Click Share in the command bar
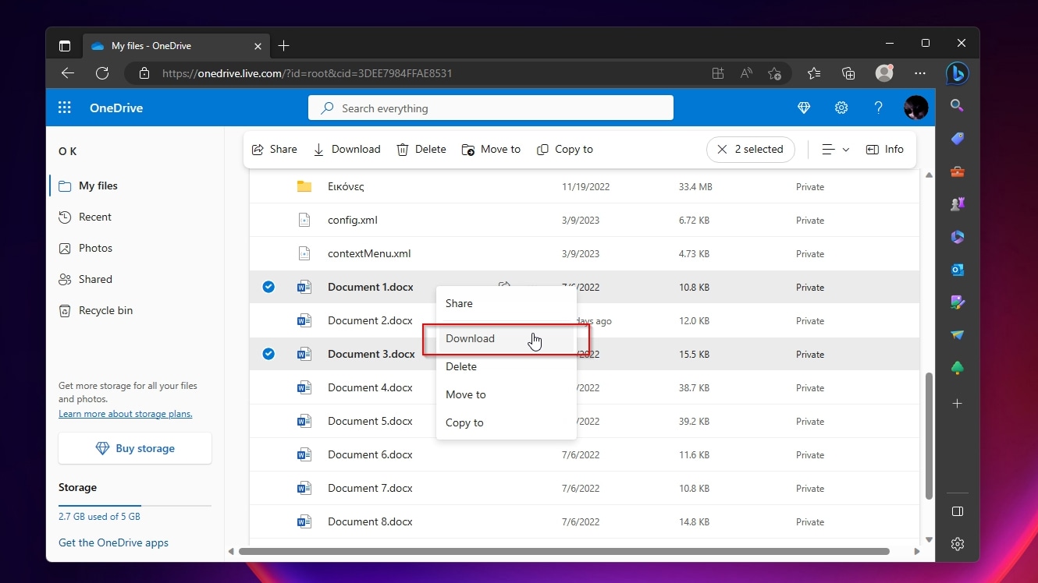 274,150
